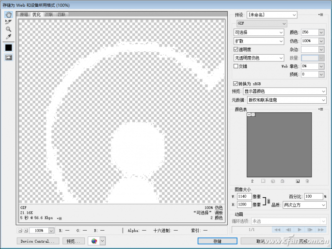Expand the Web 靠色 0% arrow
Image resolution: width=332 pixels, height=249 pixels.
[x=321, y=66]
